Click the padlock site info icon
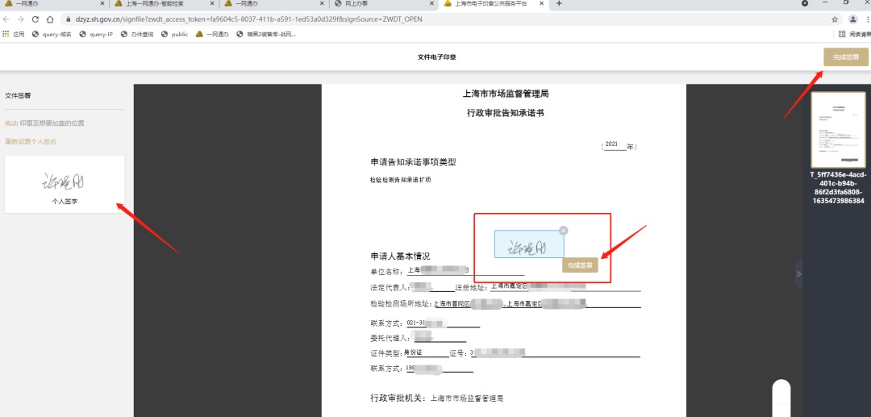 [x=69, y=19]
